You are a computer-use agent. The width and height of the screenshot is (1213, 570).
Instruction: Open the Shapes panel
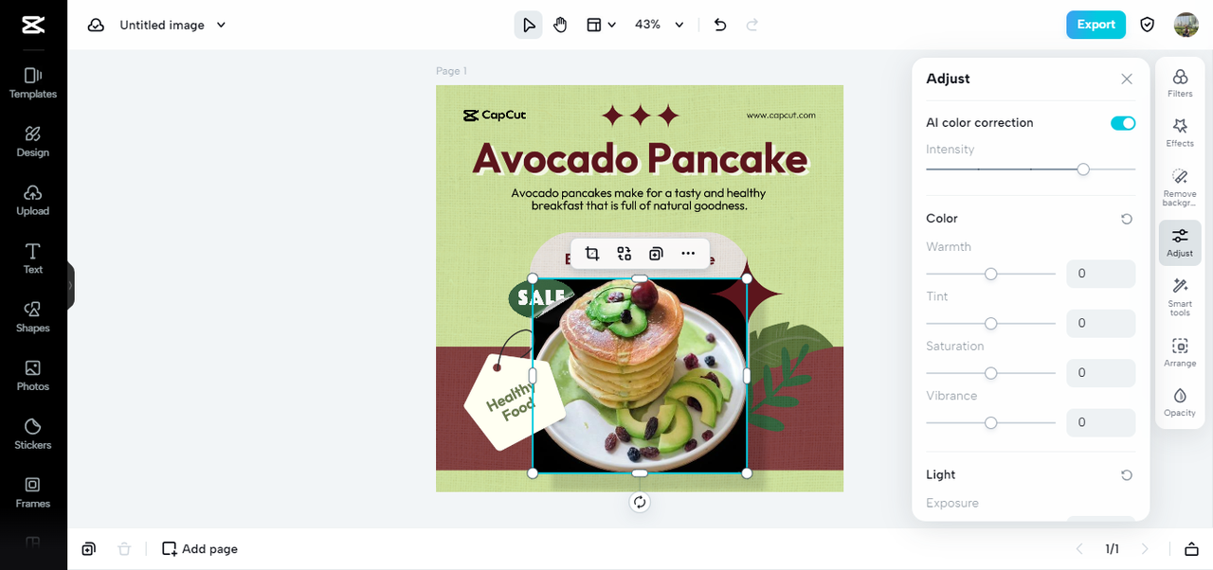pos(33,317)
